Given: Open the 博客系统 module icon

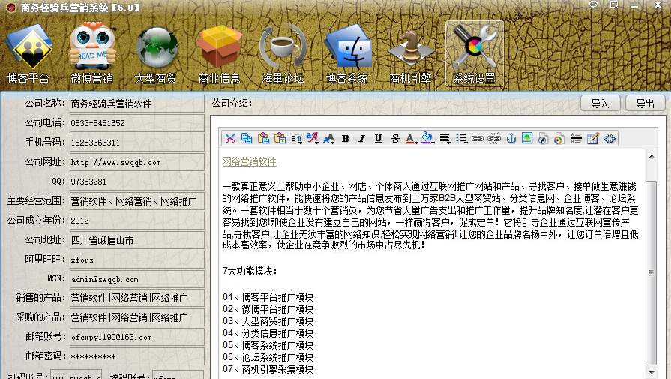Looking at the screenshot, I should point(347,53).
